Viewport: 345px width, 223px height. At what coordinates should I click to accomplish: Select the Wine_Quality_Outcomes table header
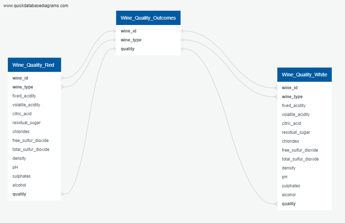point(148,17)
